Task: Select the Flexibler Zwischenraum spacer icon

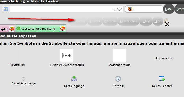Action: coord(67,55)
